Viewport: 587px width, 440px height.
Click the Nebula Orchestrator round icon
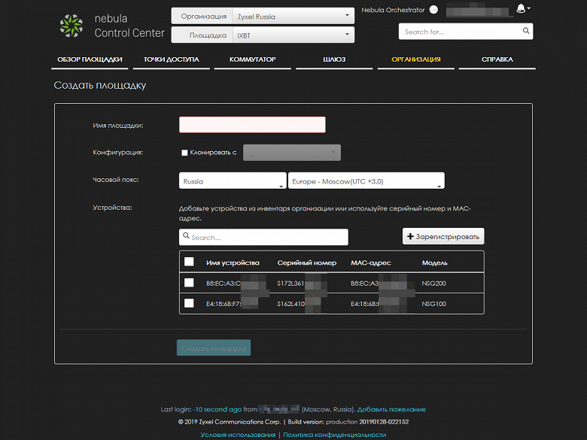point(433,10)
